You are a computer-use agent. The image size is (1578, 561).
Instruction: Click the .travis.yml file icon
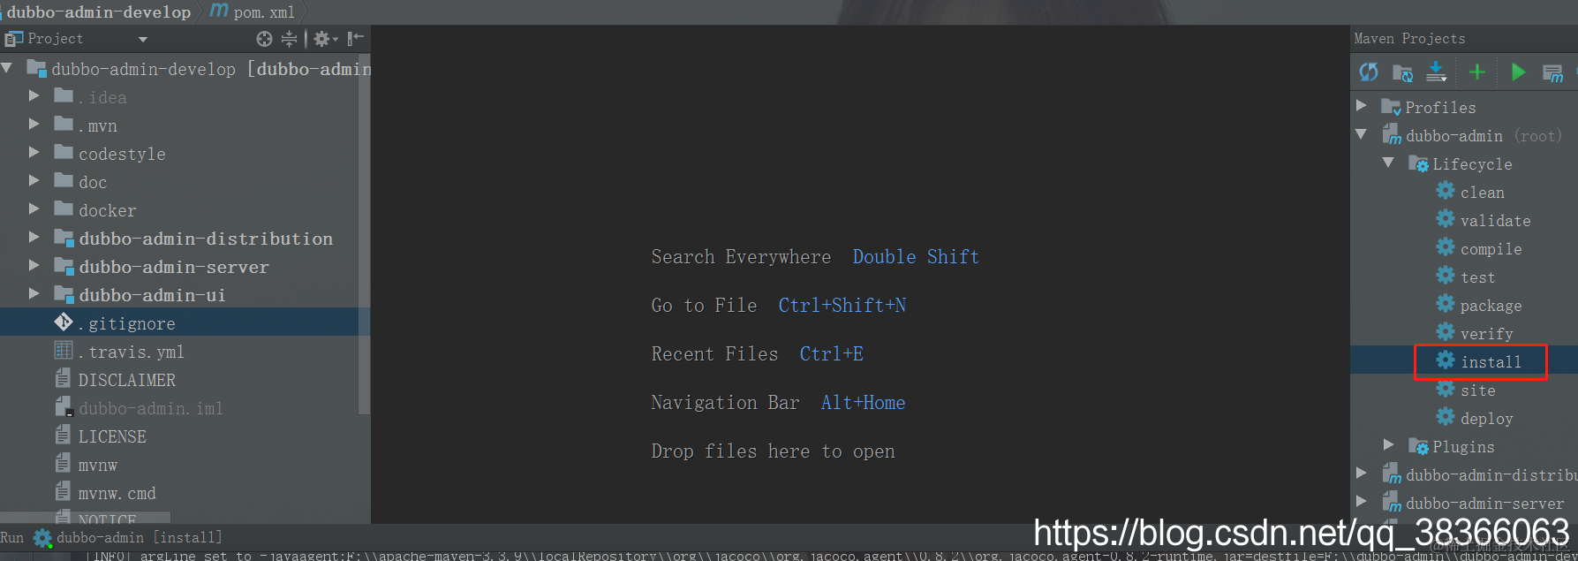pos(64,351)
